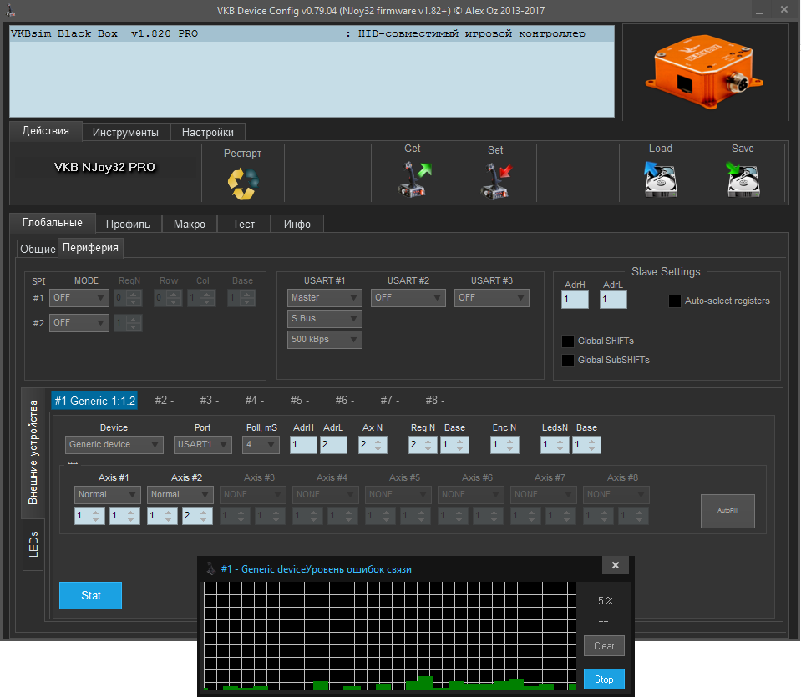Click Slave Settings AdrL field
The height and width of the screenshot is (697, 801).
[613, 300]
